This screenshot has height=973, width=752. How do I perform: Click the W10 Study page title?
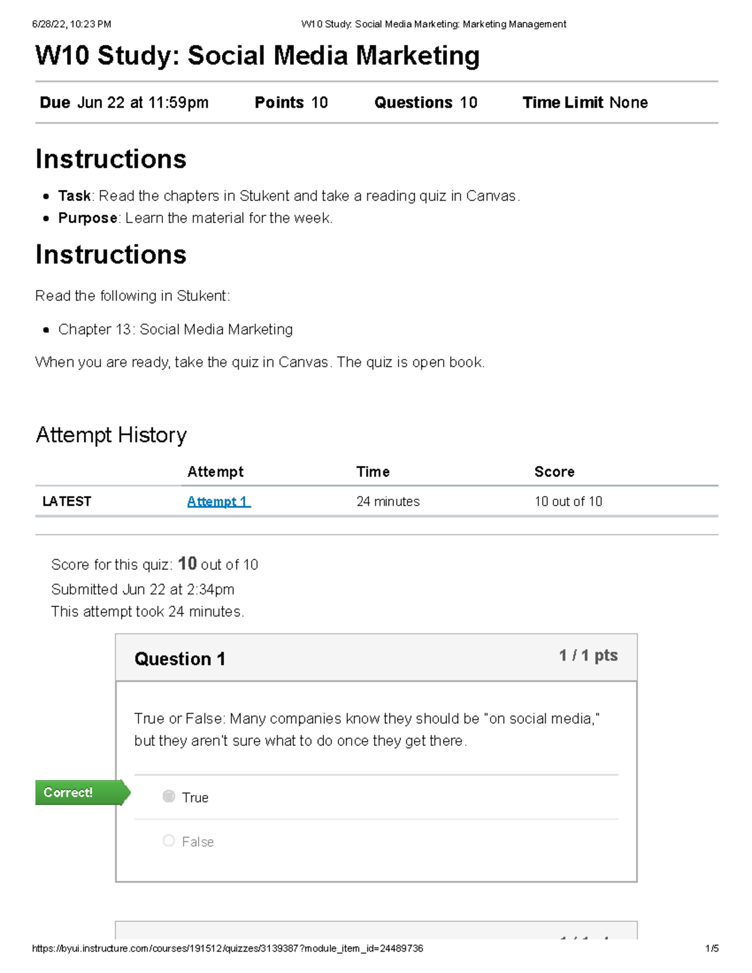tap(257, 56)
